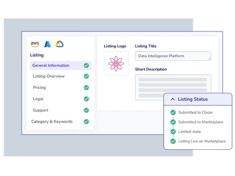Image resolution: width=235 pixels, height=176 pixels.
Task: Select the Azure marketplace logo
Action: pos(47,44)
